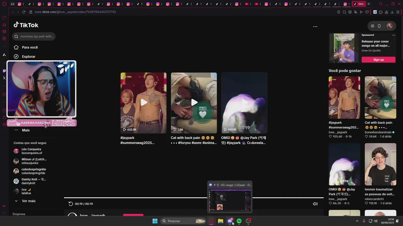The height and width of the screenshot is (226, 403).
Task: Open the three-dots video options menu
Action: point(315,26)
